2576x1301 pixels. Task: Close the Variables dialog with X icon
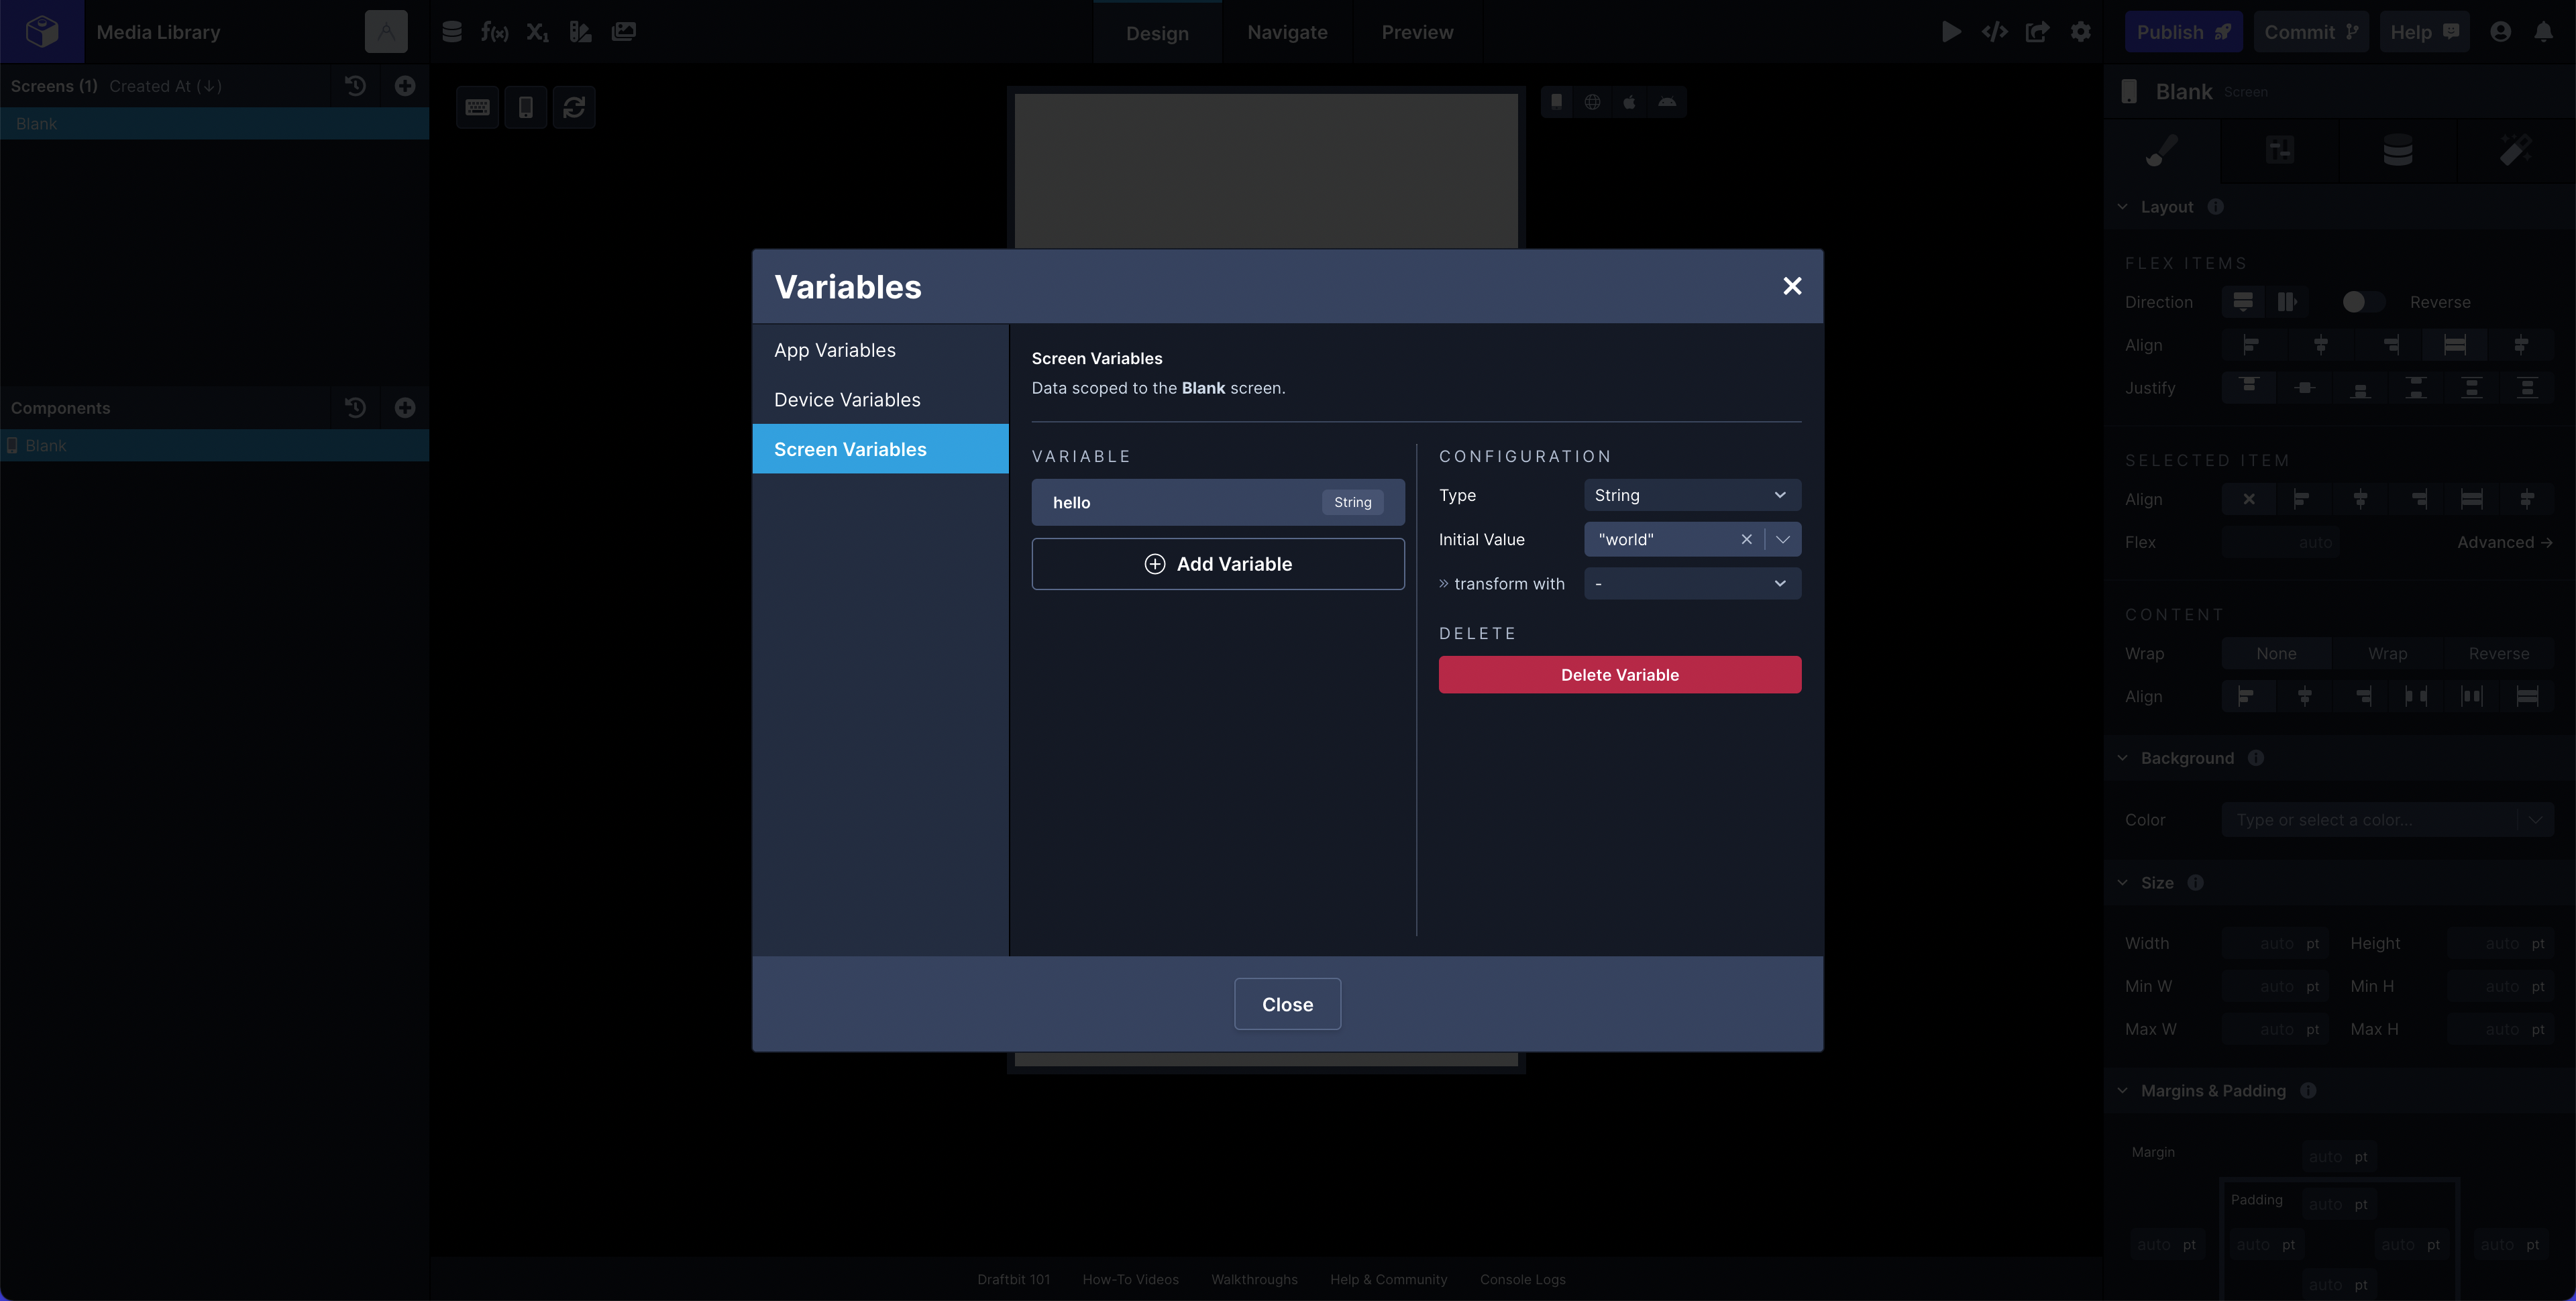[x=1792, y=286]
